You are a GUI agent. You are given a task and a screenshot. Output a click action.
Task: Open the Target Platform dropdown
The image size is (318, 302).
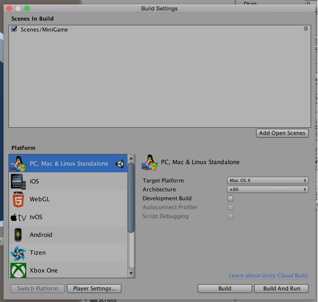[x=267, y=180]
